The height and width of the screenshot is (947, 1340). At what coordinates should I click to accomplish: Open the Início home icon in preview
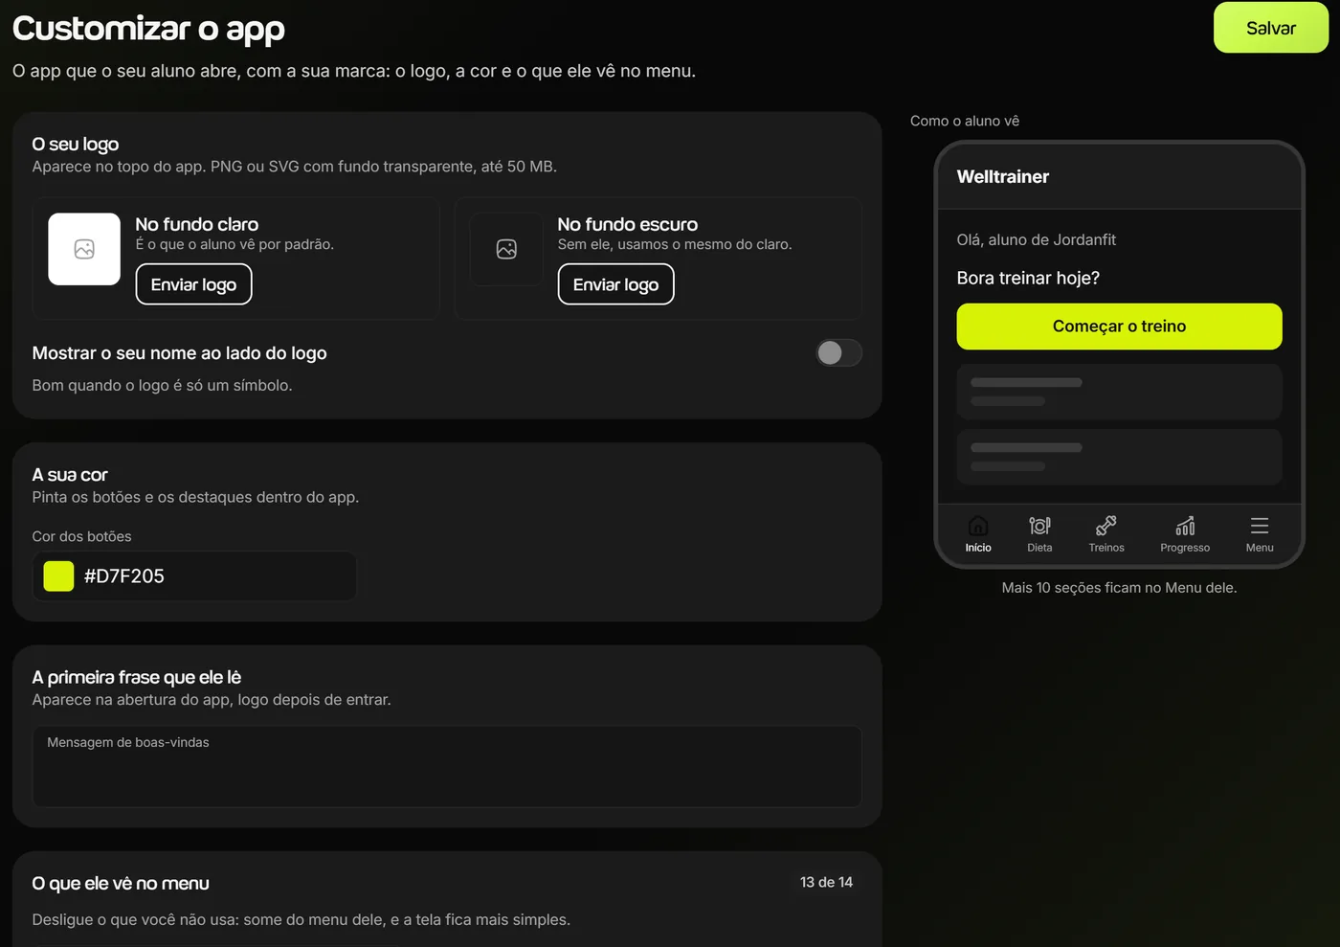point(978,526)
